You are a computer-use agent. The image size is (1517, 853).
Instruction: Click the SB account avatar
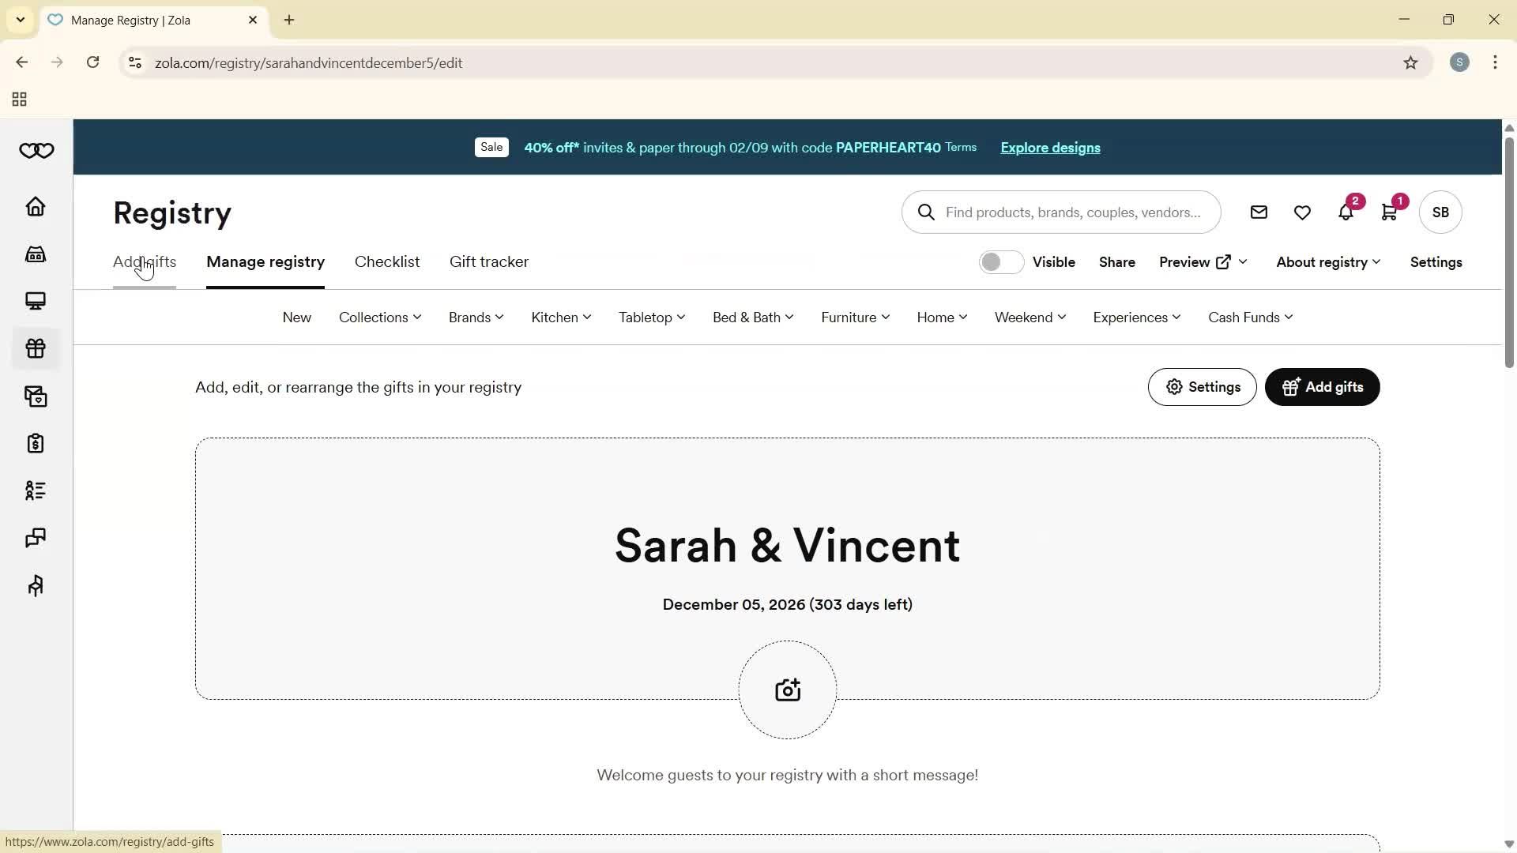click(x=1440, y=212)
